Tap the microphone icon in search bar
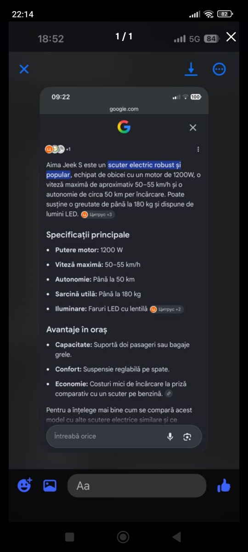The image size is (248, 552). [170, 437]
